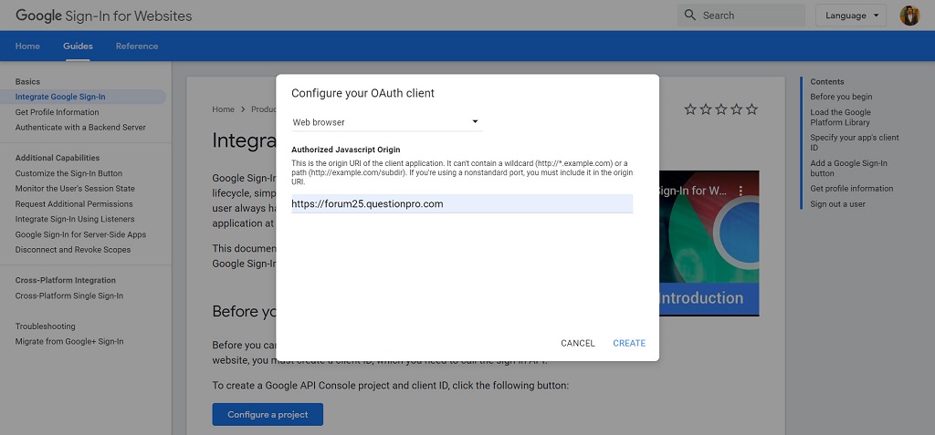Screen dimensions: 935x435
Task: Open the user profile avatar
Action: 909,16
